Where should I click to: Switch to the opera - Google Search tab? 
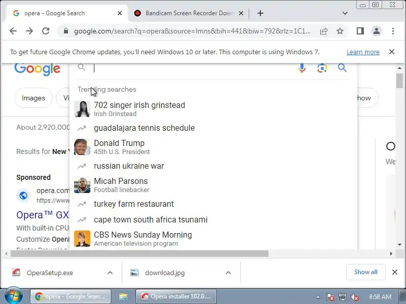(x=66, y=13)
